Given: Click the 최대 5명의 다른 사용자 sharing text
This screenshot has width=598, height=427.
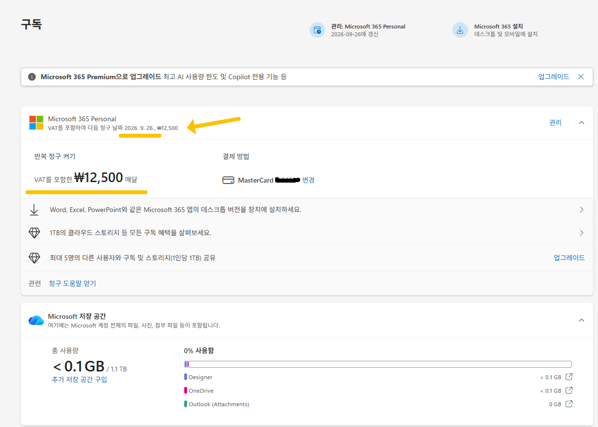Looking at the screenshot, I should point(132,258).
